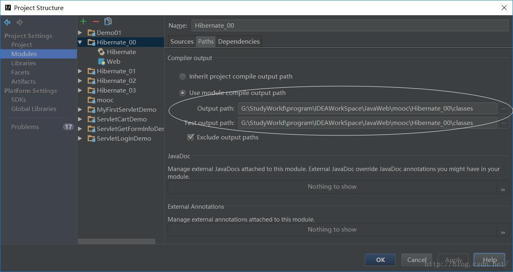Add a new module with plus icon
This screenshot has width=513, height=272.
coord(83,21)
